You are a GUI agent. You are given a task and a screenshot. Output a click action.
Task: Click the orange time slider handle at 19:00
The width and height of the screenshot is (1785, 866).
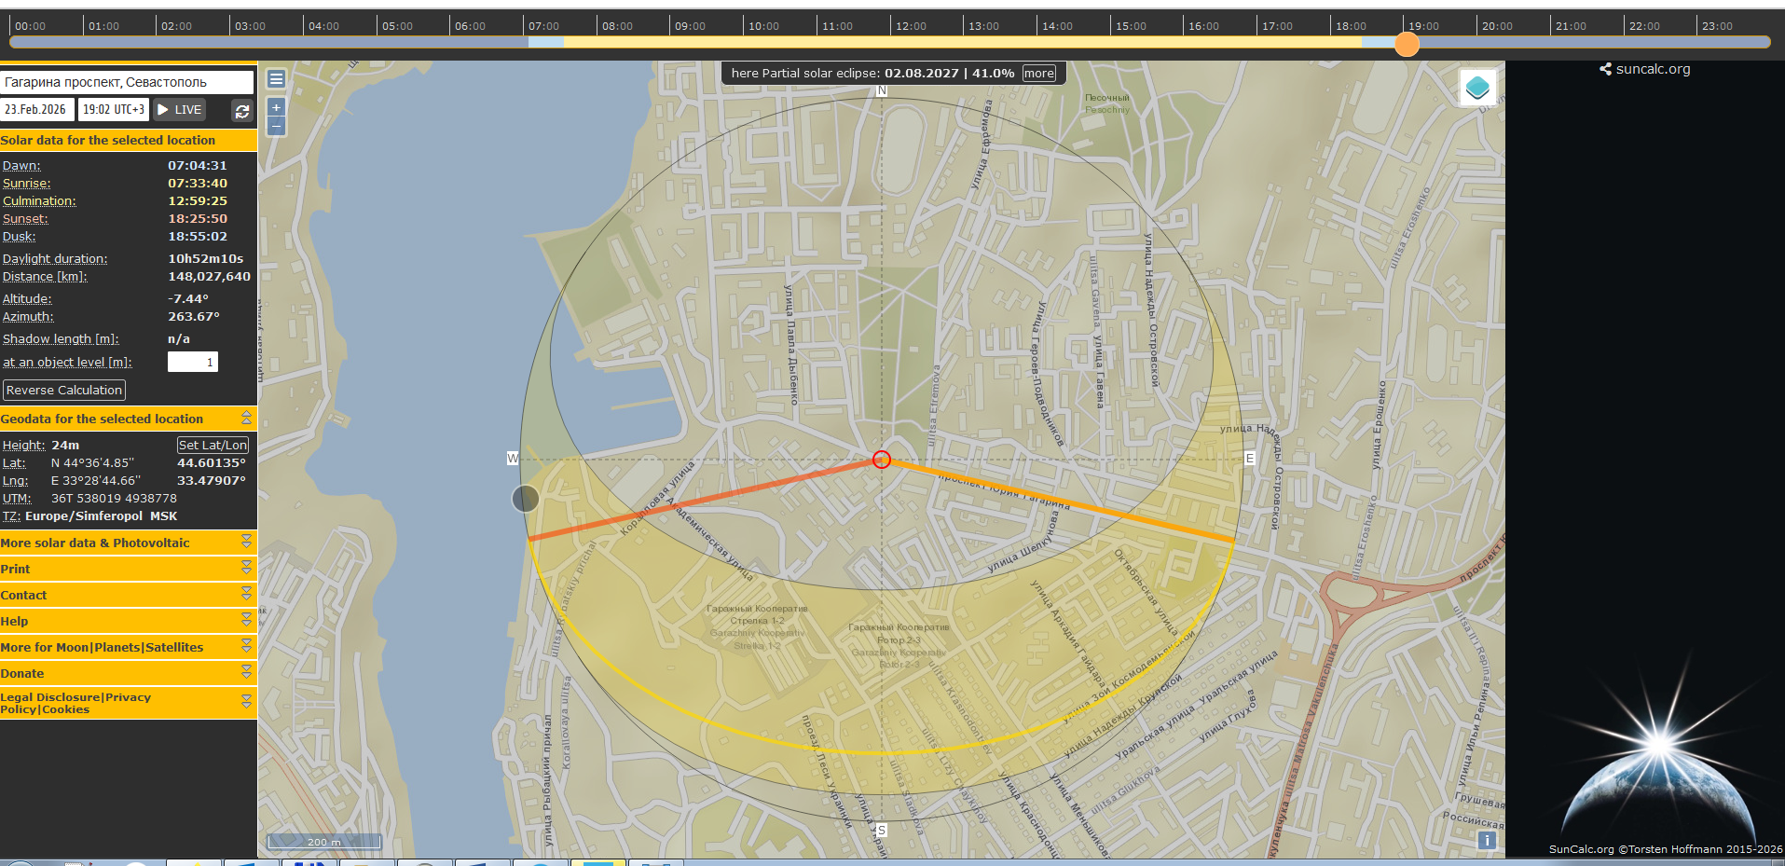(1407, 44)
